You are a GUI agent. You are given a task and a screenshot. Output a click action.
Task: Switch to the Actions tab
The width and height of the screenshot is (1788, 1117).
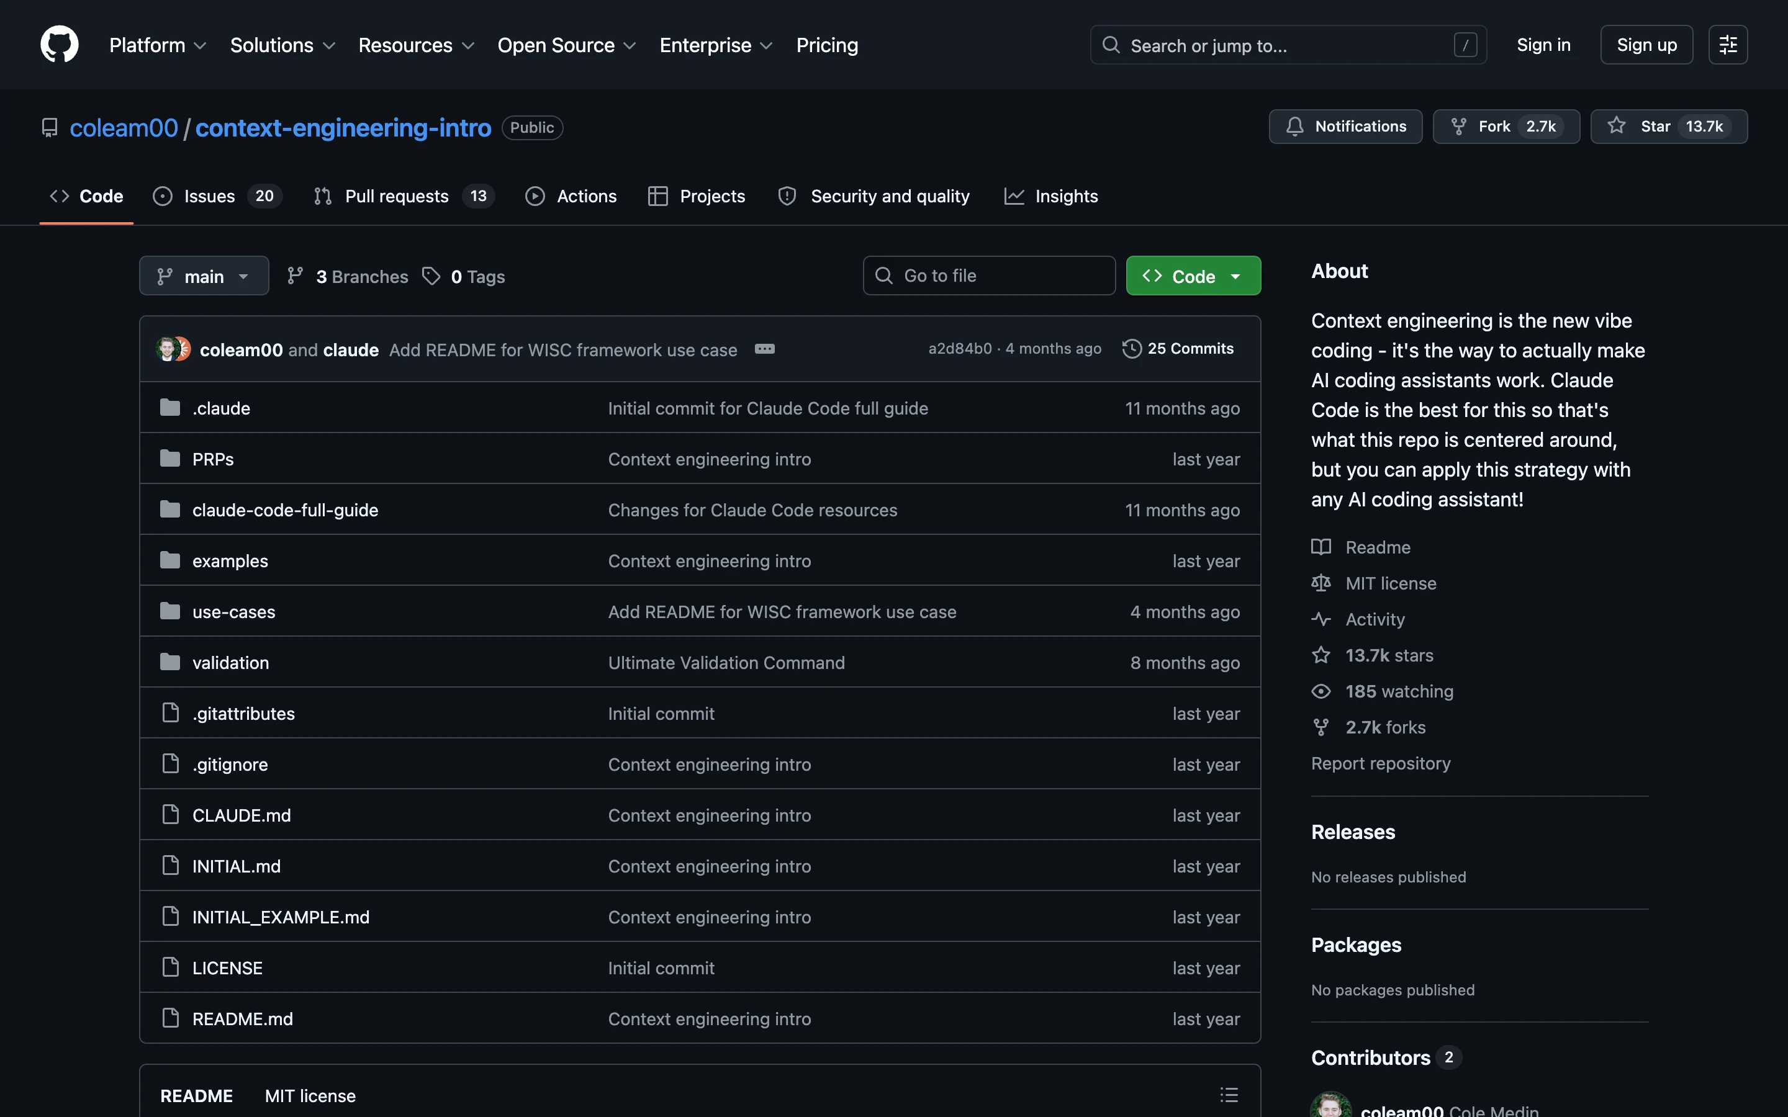(x=571, y=195)
